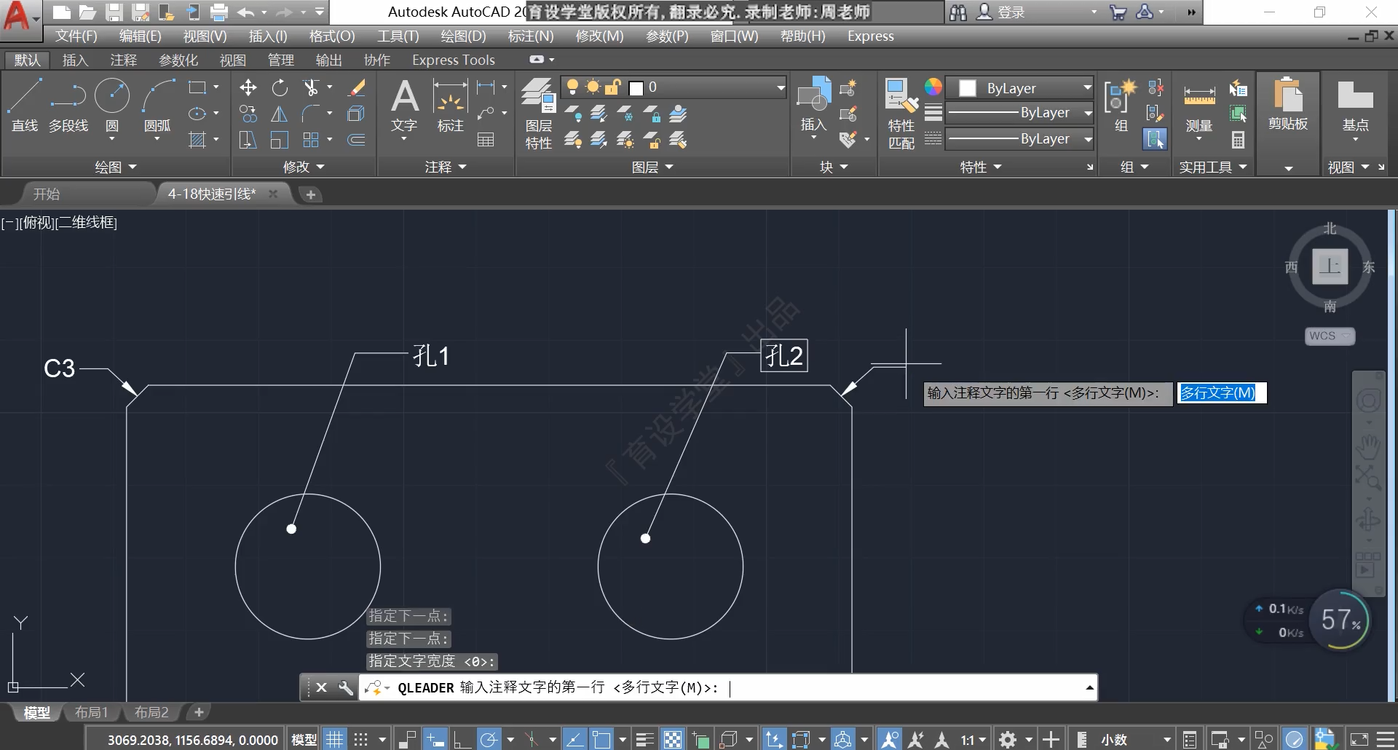Select the Polyline (多段线) tool

(x=68, y=106)
